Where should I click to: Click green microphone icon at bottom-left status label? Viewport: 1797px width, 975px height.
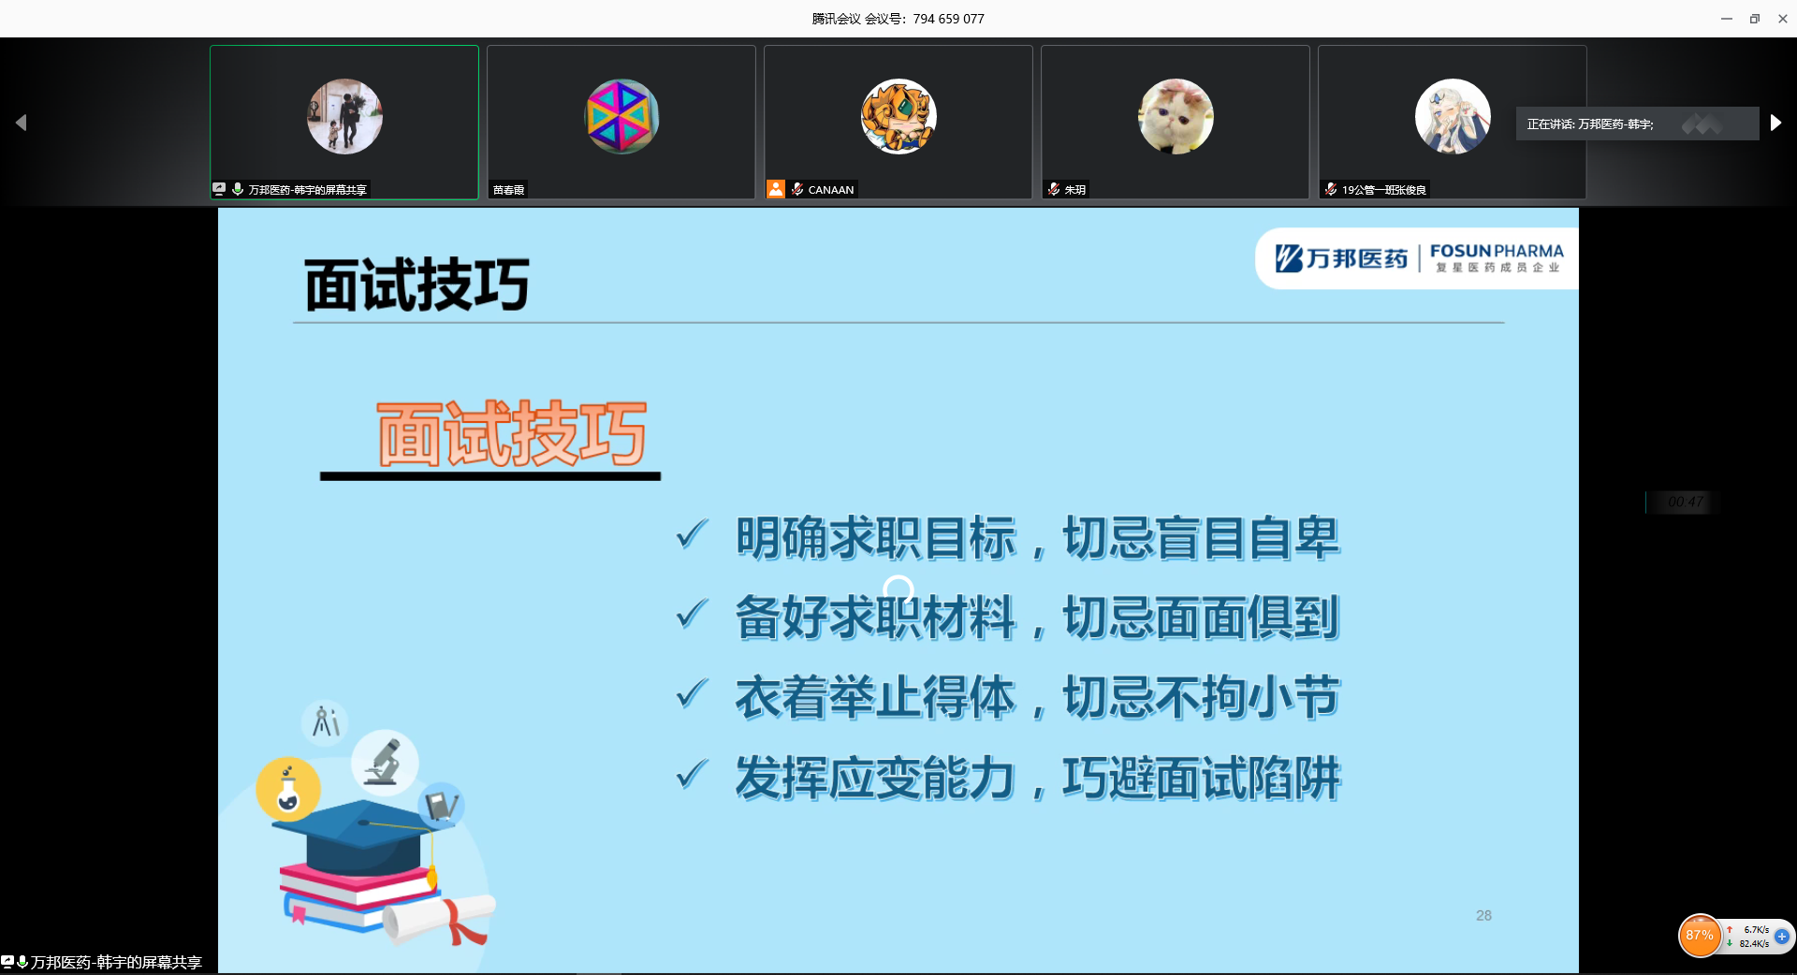click(x=22, y=962)
